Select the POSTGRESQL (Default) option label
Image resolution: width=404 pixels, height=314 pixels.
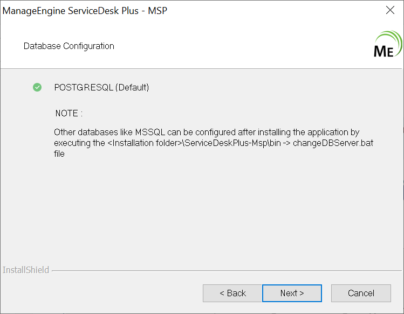point(101,87)
